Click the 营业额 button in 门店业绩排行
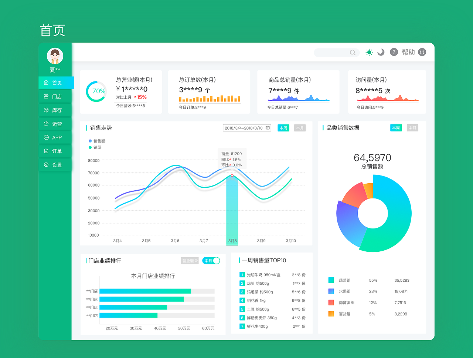Image resolution: width=473 pixels, height=358 pixels. pyautogui.click(x=190, y=261)
